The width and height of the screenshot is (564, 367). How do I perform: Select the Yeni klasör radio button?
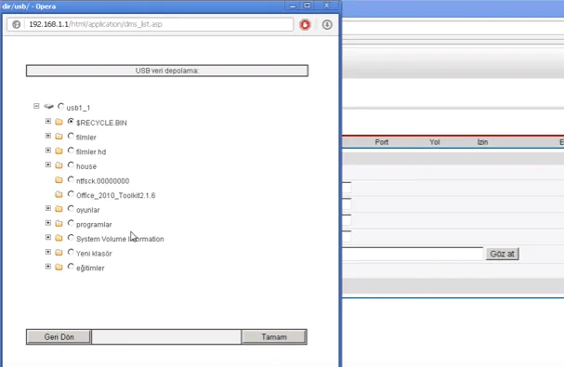pos(71,252)
